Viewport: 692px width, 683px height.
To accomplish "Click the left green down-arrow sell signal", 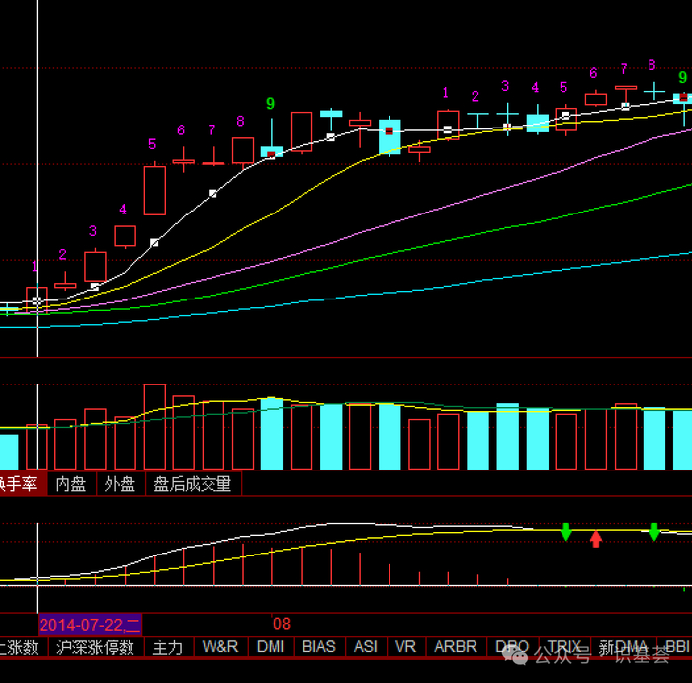I will 566,532.
